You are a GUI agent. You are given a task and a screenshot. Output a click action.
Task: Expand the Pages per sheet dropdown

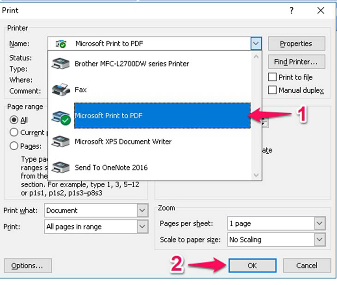click(319, 223)
